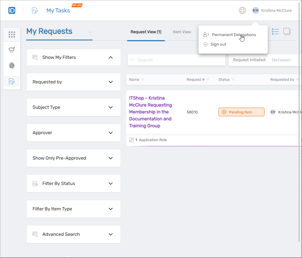Click the Pending Item status button

(241, 112)
